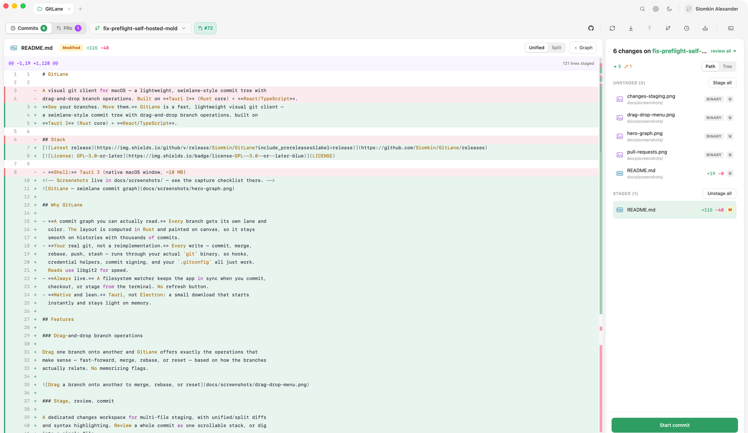The width and height of the screenshot is (748, 433).
Task: Click the added line '## Why GitLane'
Action: point(62,205)
